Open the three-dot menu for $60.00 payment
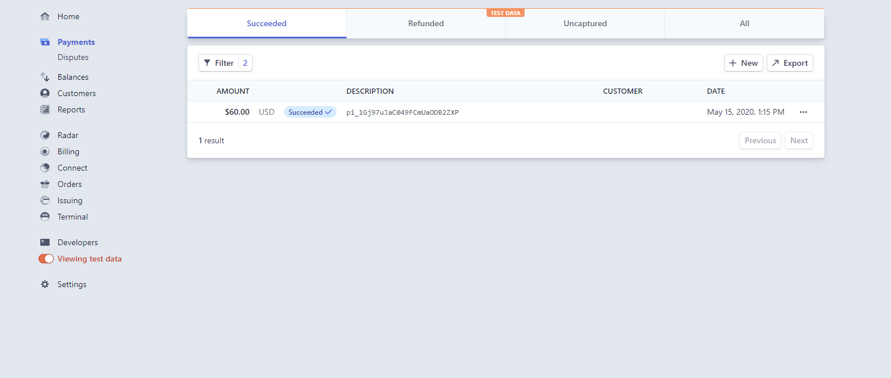The height and width of the screenshot is (378, 891). coord(803,112)
